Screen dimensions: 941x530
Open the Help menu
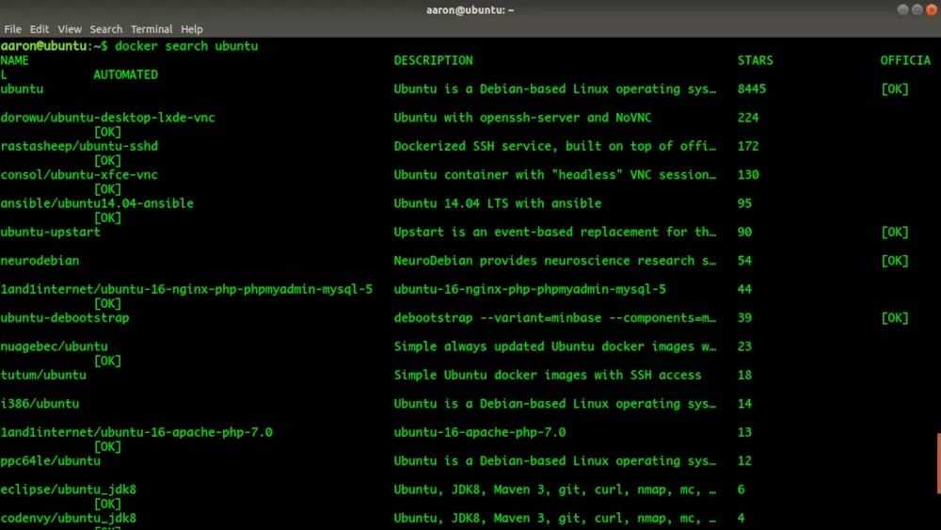pyautogui.click(x=192, y=29)
